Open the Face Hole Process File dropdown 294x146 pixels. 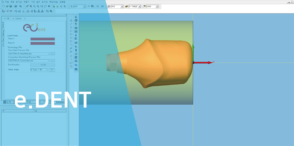49,54
